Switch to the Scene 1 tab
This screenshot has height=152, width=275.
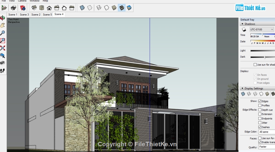pos(13,14)
